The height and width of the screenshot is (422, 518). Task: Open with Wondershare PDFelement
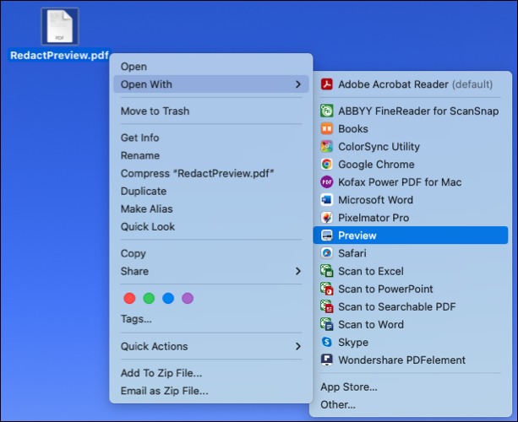[411, 360]
